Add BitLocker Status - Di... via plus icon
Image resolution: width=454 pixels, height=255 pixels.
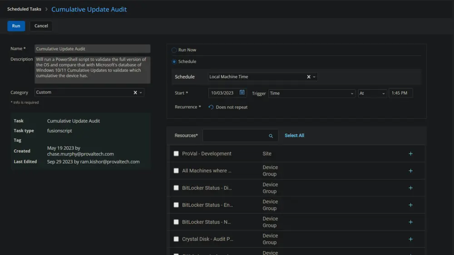(x=410, y=188)
